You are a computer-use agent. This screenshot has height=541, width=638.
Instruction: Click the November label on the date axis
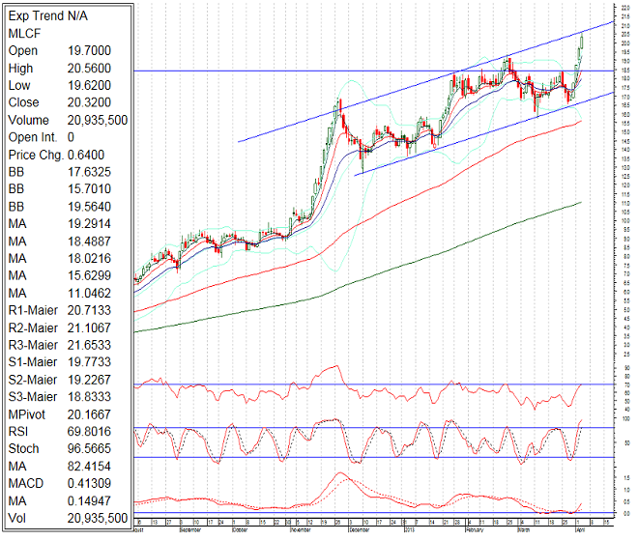click(x=299, y=530)
